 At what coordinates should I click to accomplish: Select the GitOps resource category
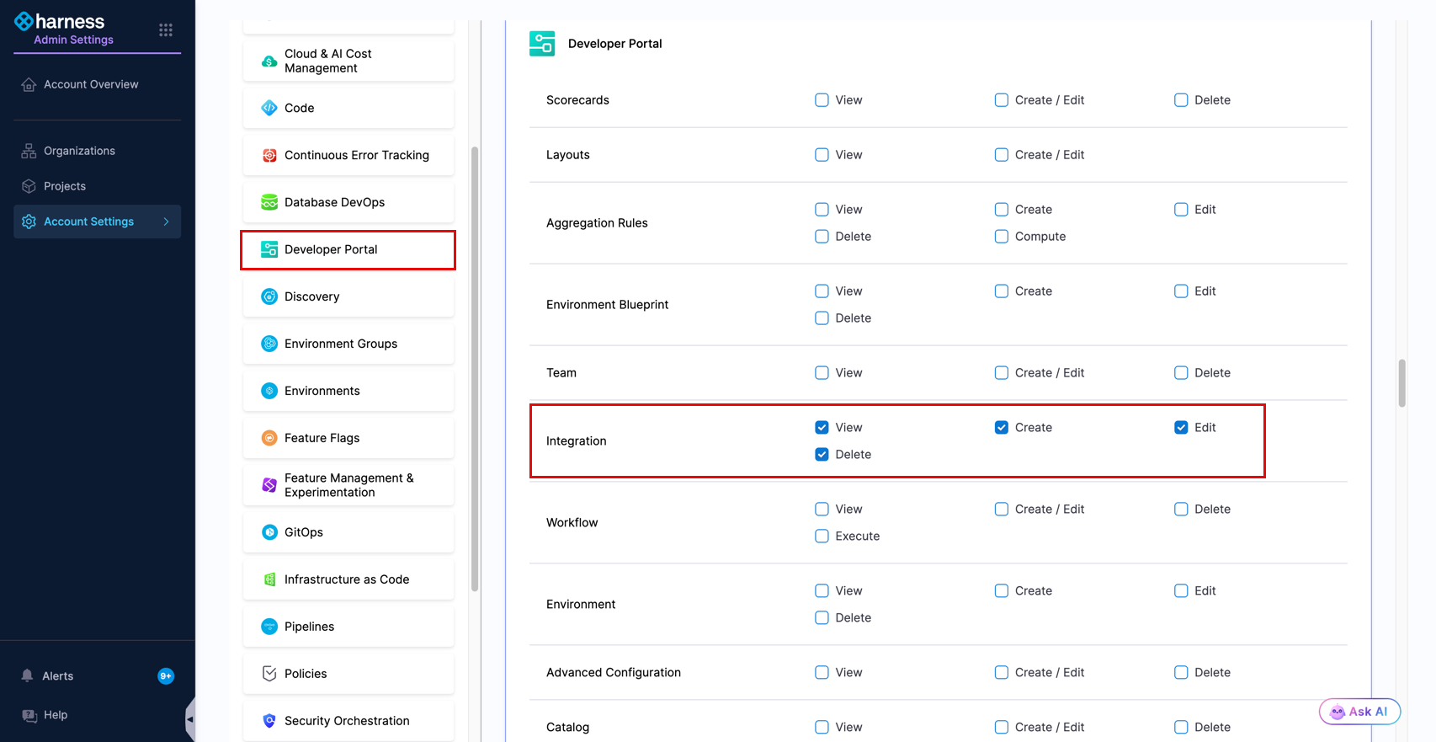coord(348,532)
